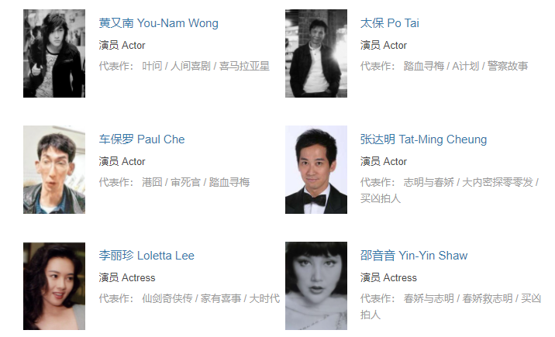Open the Yin-Yin Shaw name link

coord(414,256)
